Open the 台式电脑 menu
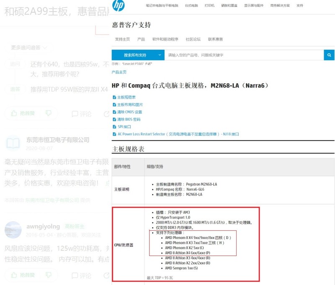335x285 pixels. [191, 5]
